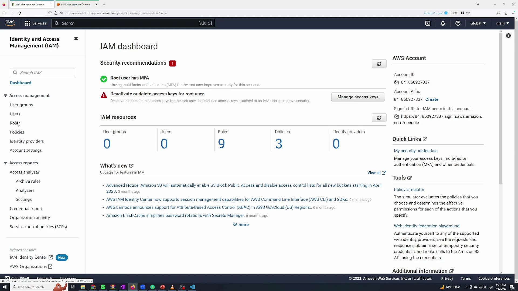Open the Policy simulator link
The width and height of the screenshot is (518, 291).
click(409, 189)
